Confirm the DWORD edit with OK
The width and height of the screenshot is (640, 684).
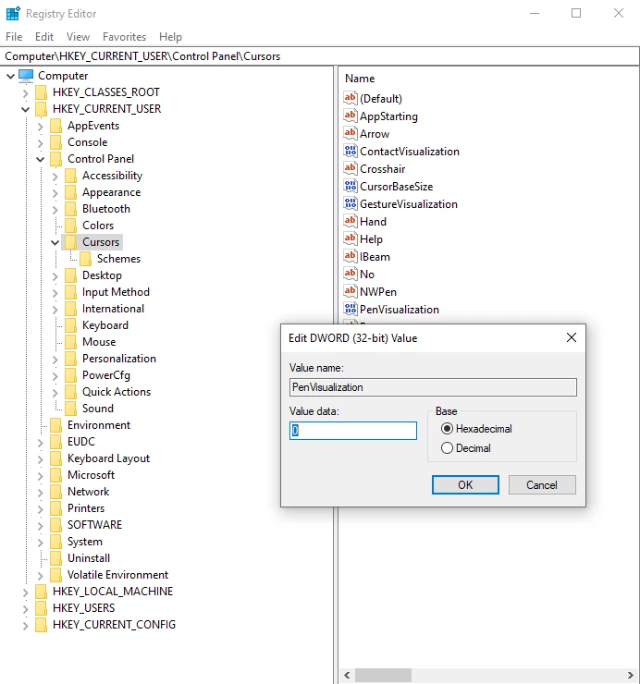click(x=465, y=484)
